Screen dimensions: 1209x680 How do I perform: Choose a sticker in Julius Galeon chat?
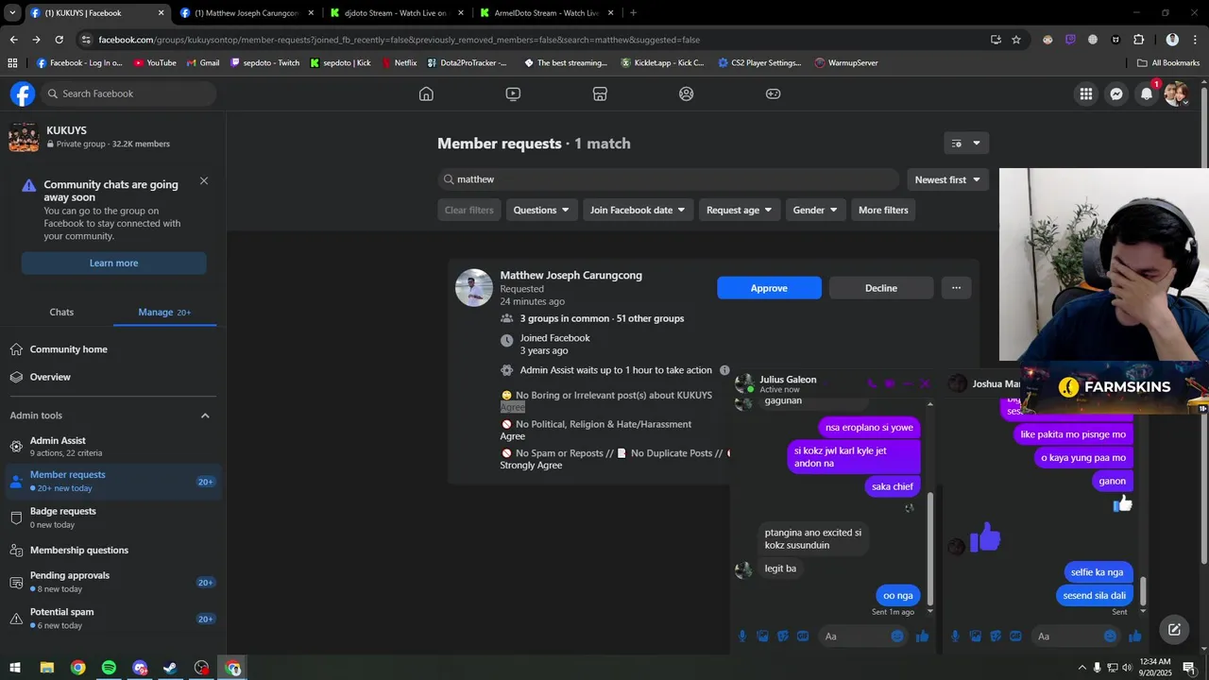[783, 637]
